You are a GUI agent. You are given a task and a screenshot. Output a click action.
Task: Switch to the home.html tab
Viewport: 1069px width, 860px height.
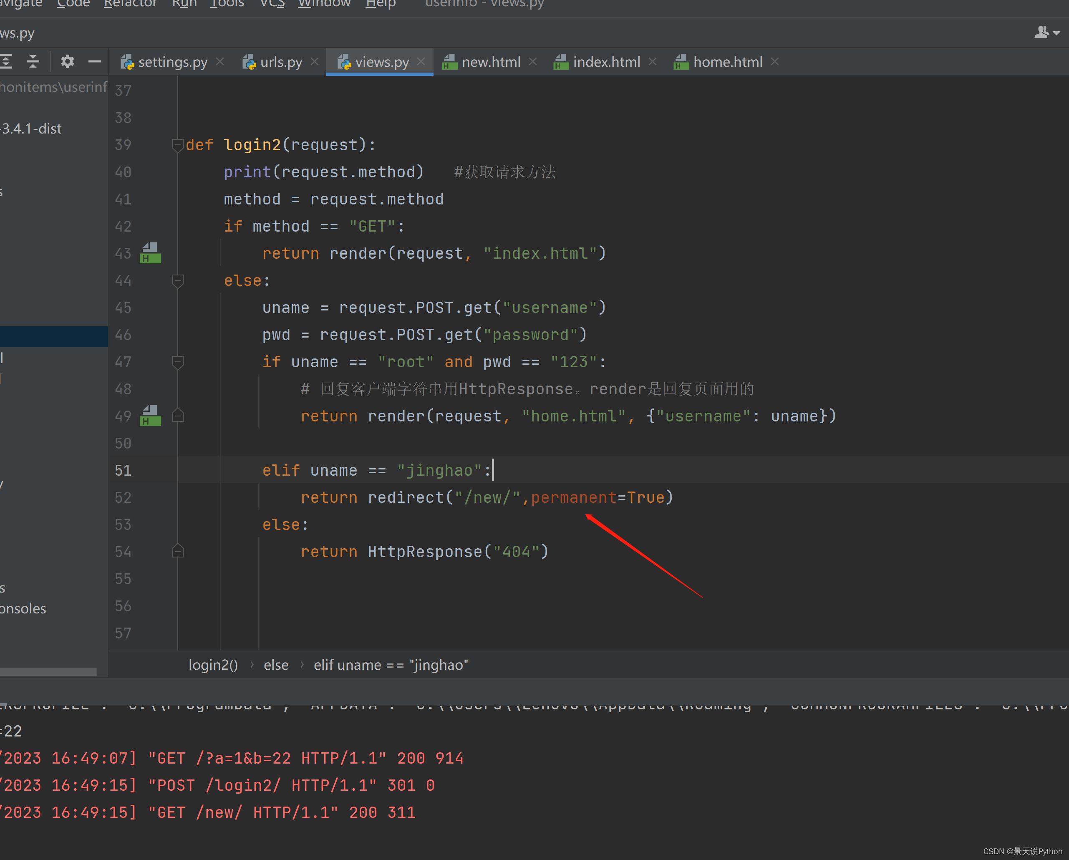point(727,62)
